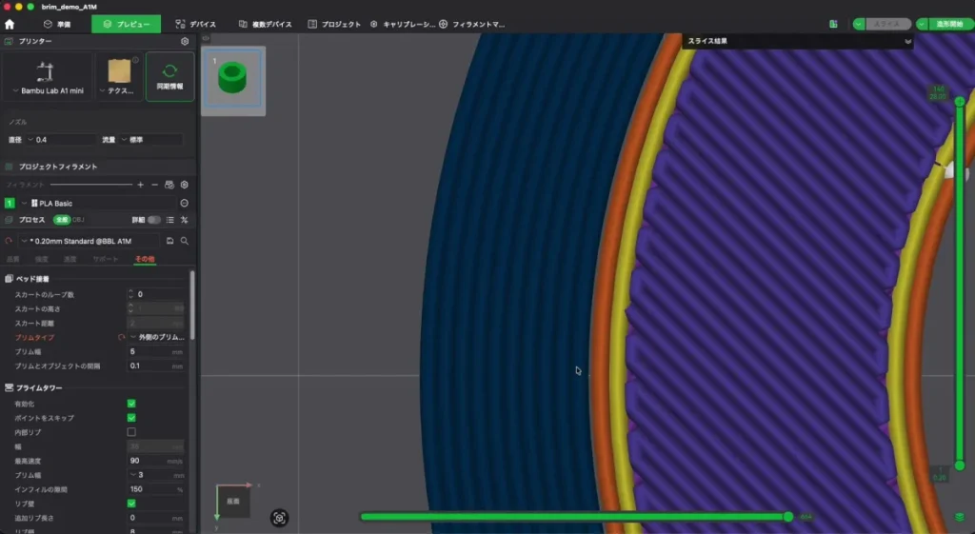This screenshot has width=975, height=534.
Task: Open the compare presets icon
Action: click(184, 220)
